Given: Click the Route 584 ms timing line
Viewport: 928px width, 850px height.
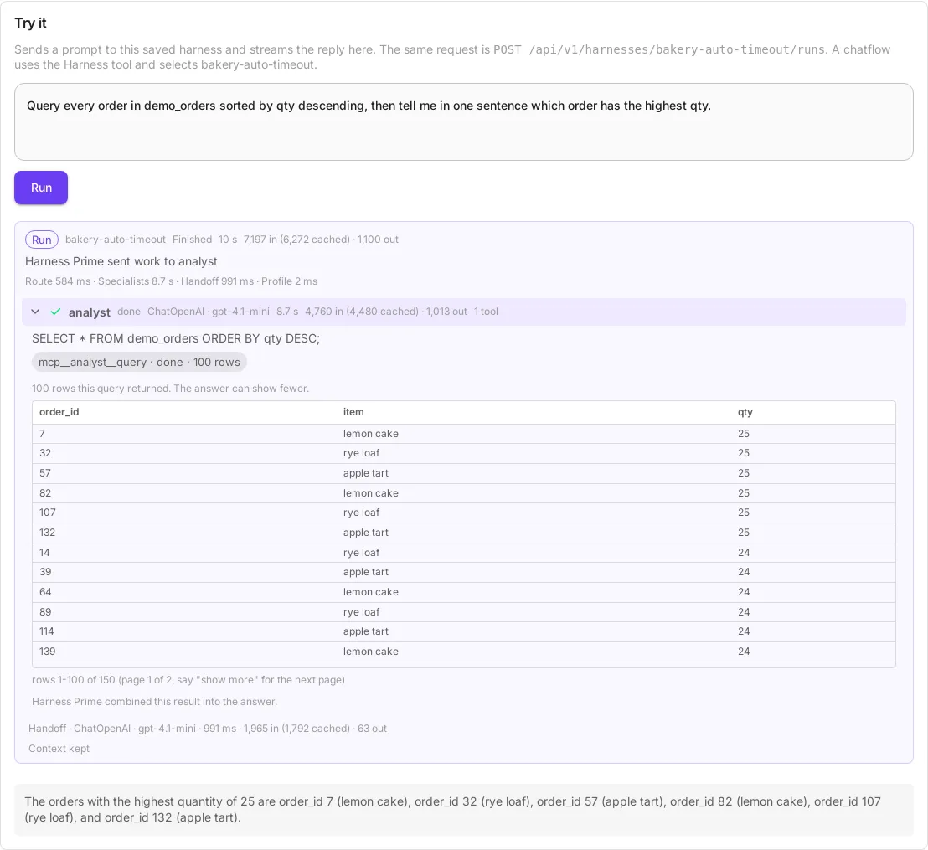Looking at the screenshot, I should (x=171, y=281).
